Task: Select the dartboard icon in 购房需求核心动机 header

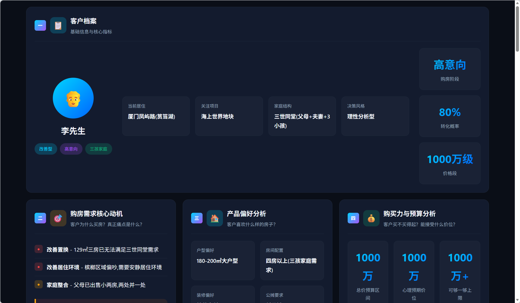Action: tap(58, 218)
